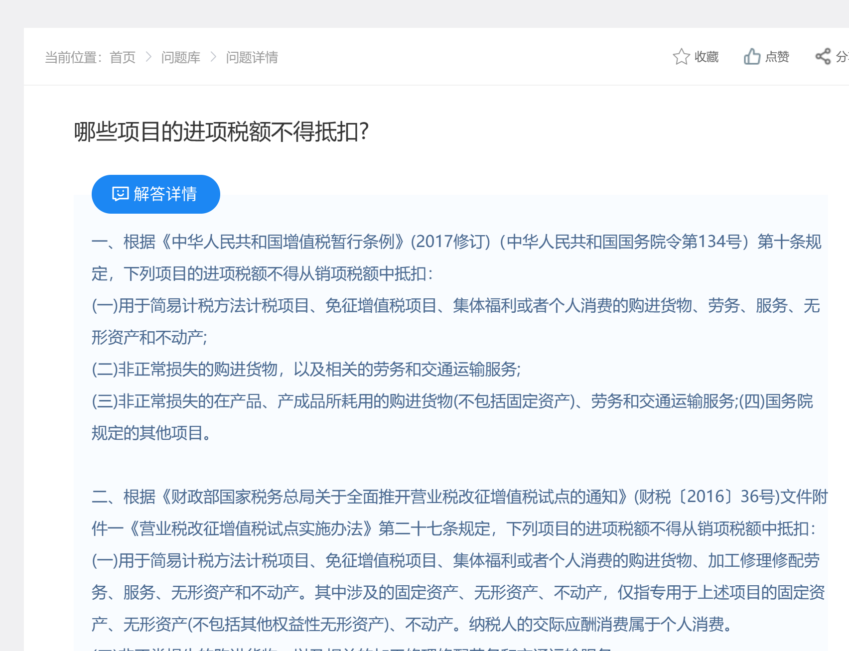The height and width of the screenshot is (651, 849).
Task: Select the 问题详情 breadcrumb item
Action: (x=252, y=58)
